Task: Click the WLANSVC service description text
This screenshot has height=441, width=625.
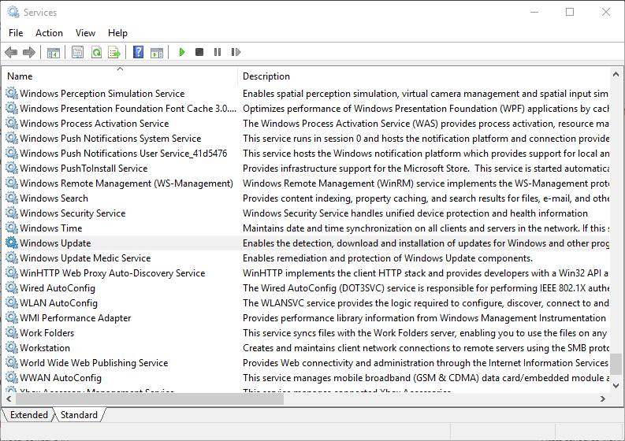Action: [426, 302]
